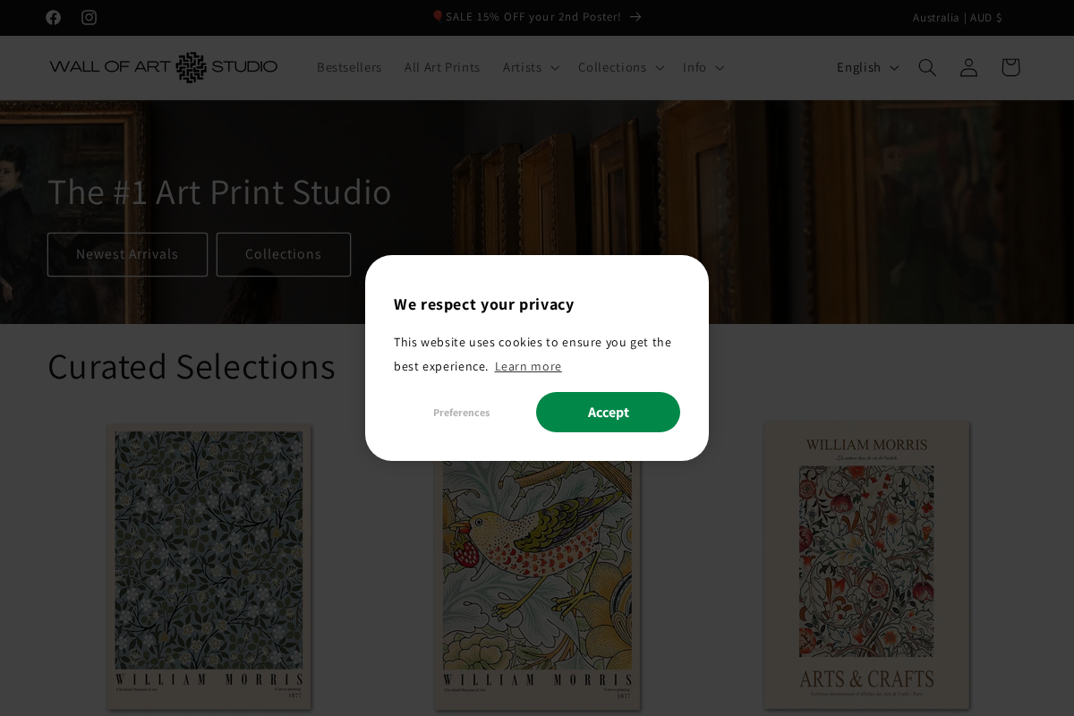The height and width of the screenshot is (716, 1074).
Task: Follow the Learn more link
Action: coord(528,366)
